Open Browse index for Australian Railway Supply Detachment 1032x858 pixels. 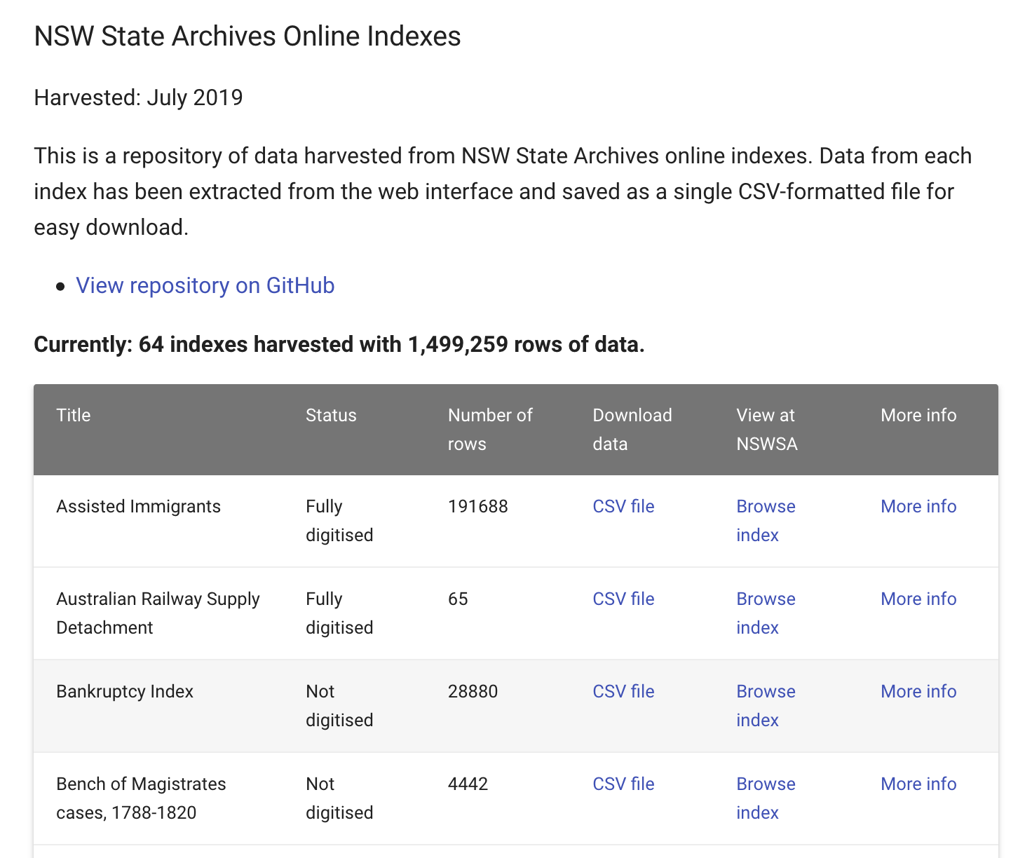(x=766, y=613)
